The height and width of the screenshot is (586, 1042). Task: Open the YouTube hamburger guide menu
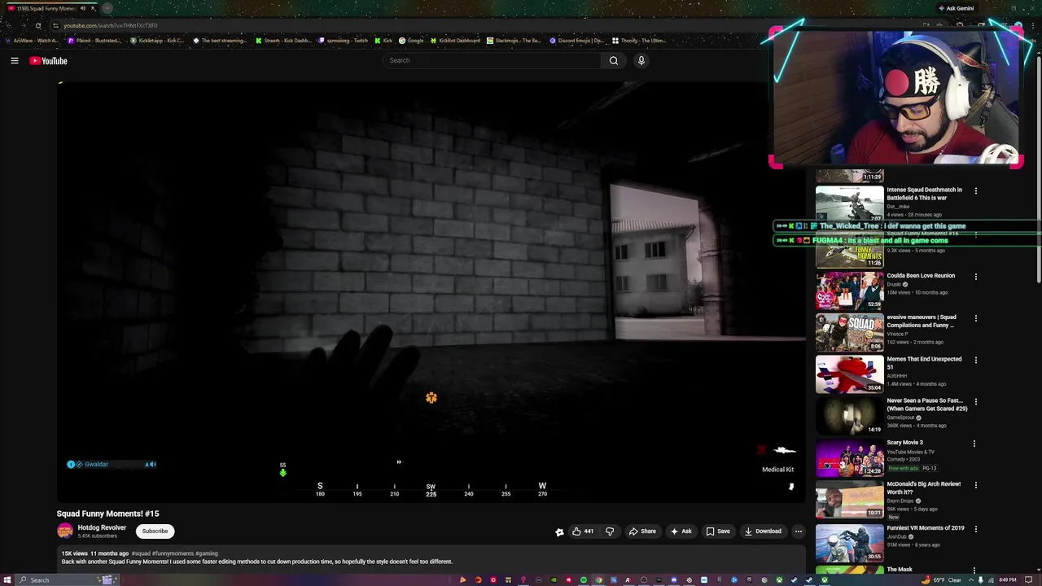(15, 60)
